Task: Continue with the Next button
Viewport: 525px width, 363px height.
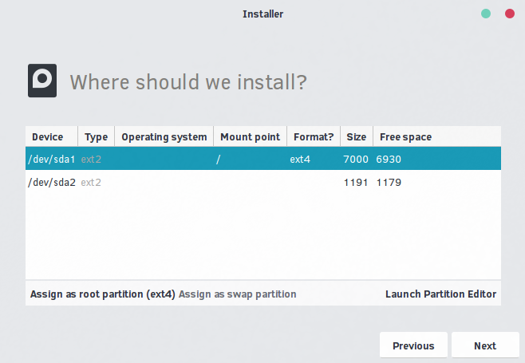Action: tap(485, 345)
